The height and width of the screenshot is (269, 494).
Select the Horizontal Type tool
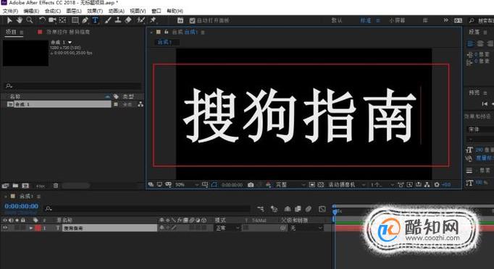coord(95,20)
